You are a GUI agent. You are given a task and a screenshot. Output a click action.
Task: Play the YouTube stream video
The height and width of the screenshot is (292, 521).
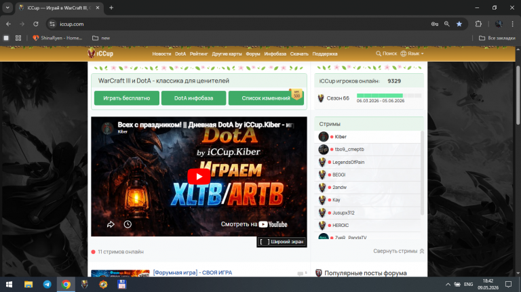(199, 177)
